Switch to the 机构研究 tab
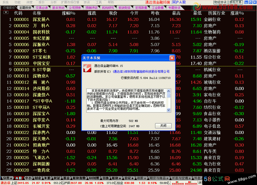The width and height of the screenshot is (257, 185). coord(108,8)
